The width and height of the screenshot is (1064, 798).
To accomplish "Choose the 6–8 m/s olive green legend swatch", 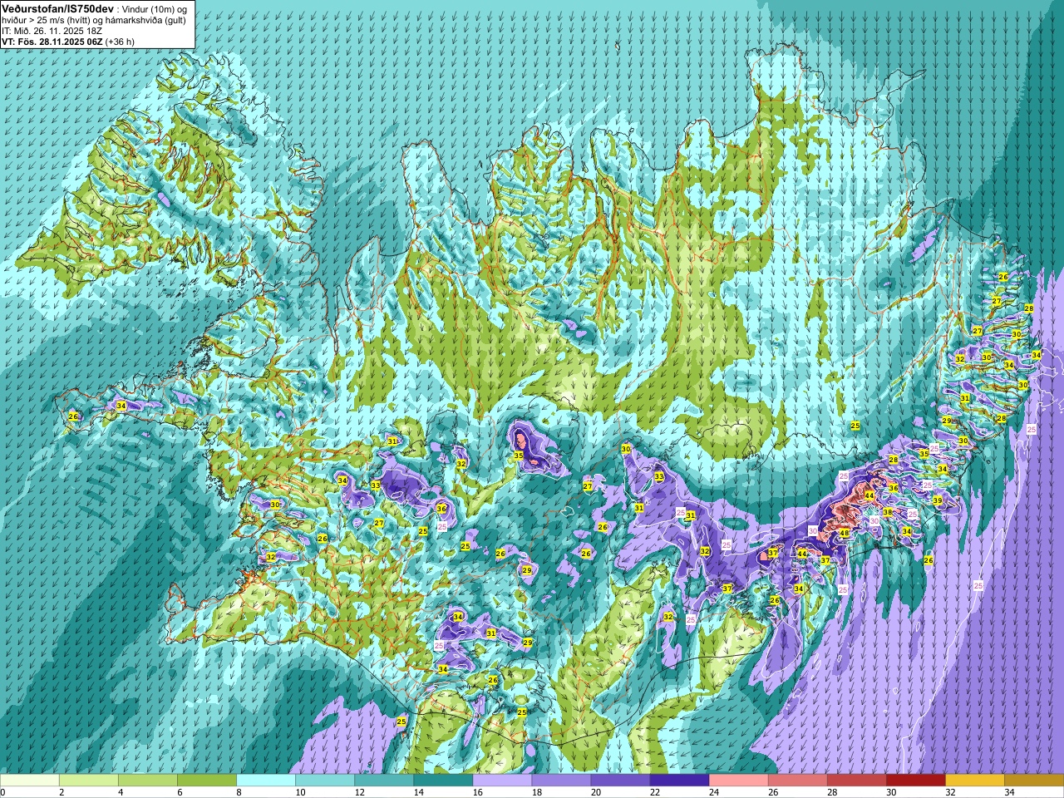I will (x=207, y=781).
